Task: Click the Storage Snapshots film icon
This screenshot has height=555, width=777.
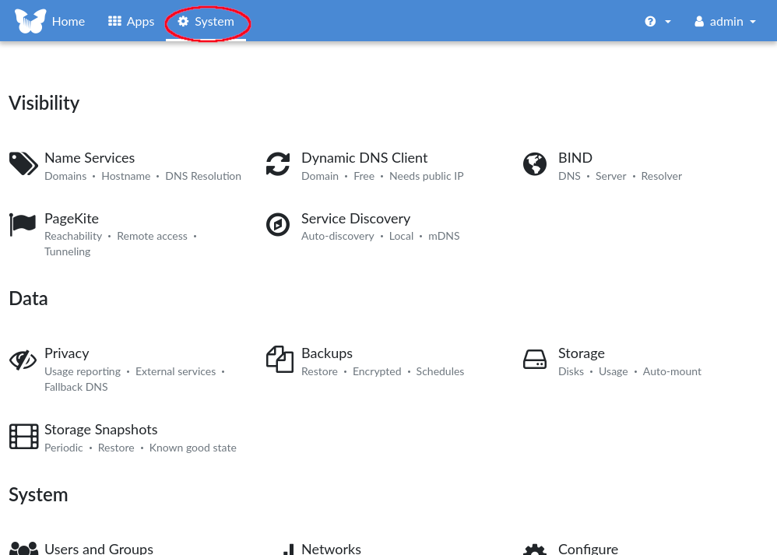Action: click(x=23, y=436)
